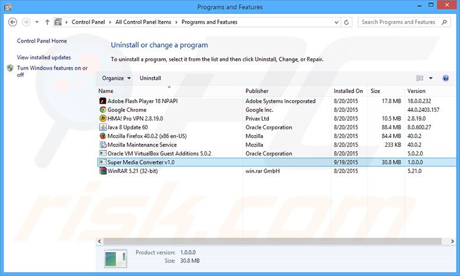Click the horizontal scrollbar right arrow

point(452,240)
